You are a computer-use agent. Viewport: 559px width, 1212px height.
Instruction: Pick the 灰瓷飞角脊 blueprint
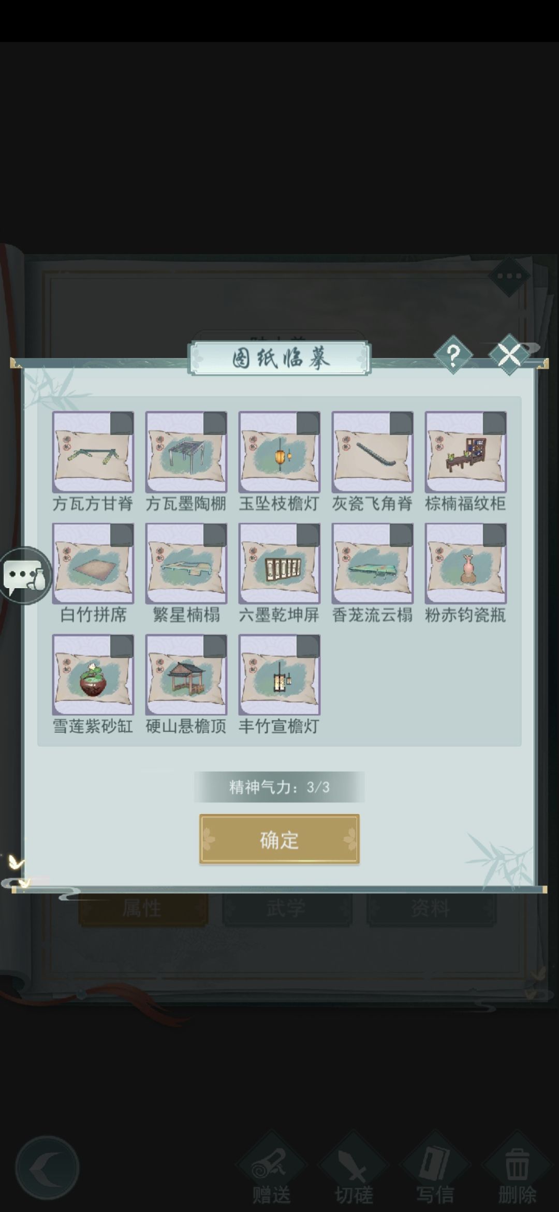point(373,452)
